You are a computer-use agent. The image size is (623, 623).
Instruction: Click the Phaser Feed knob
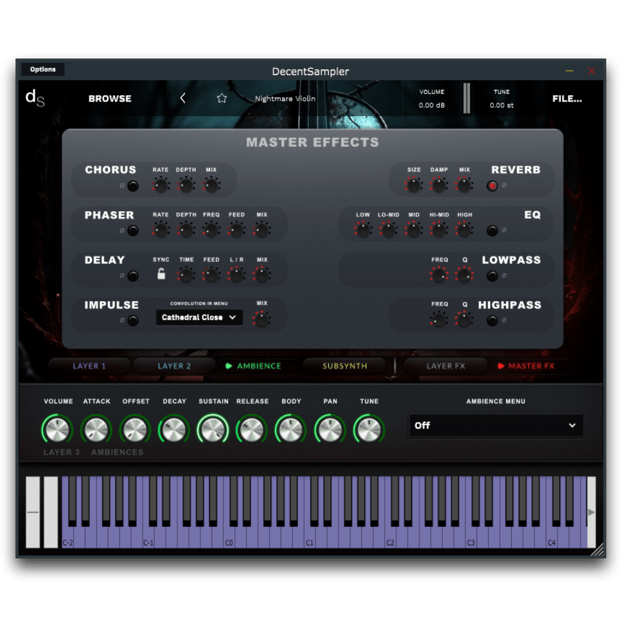click(237, 230)
